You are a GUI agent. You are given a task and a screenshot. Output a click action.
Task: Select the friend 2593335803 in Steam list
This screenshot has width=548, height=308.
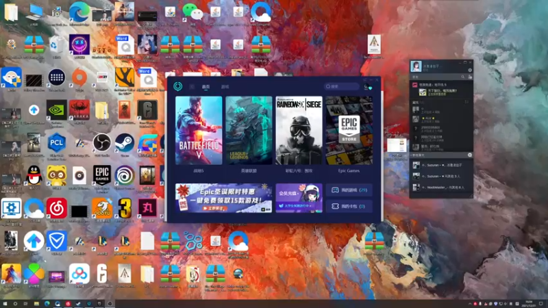441,129
